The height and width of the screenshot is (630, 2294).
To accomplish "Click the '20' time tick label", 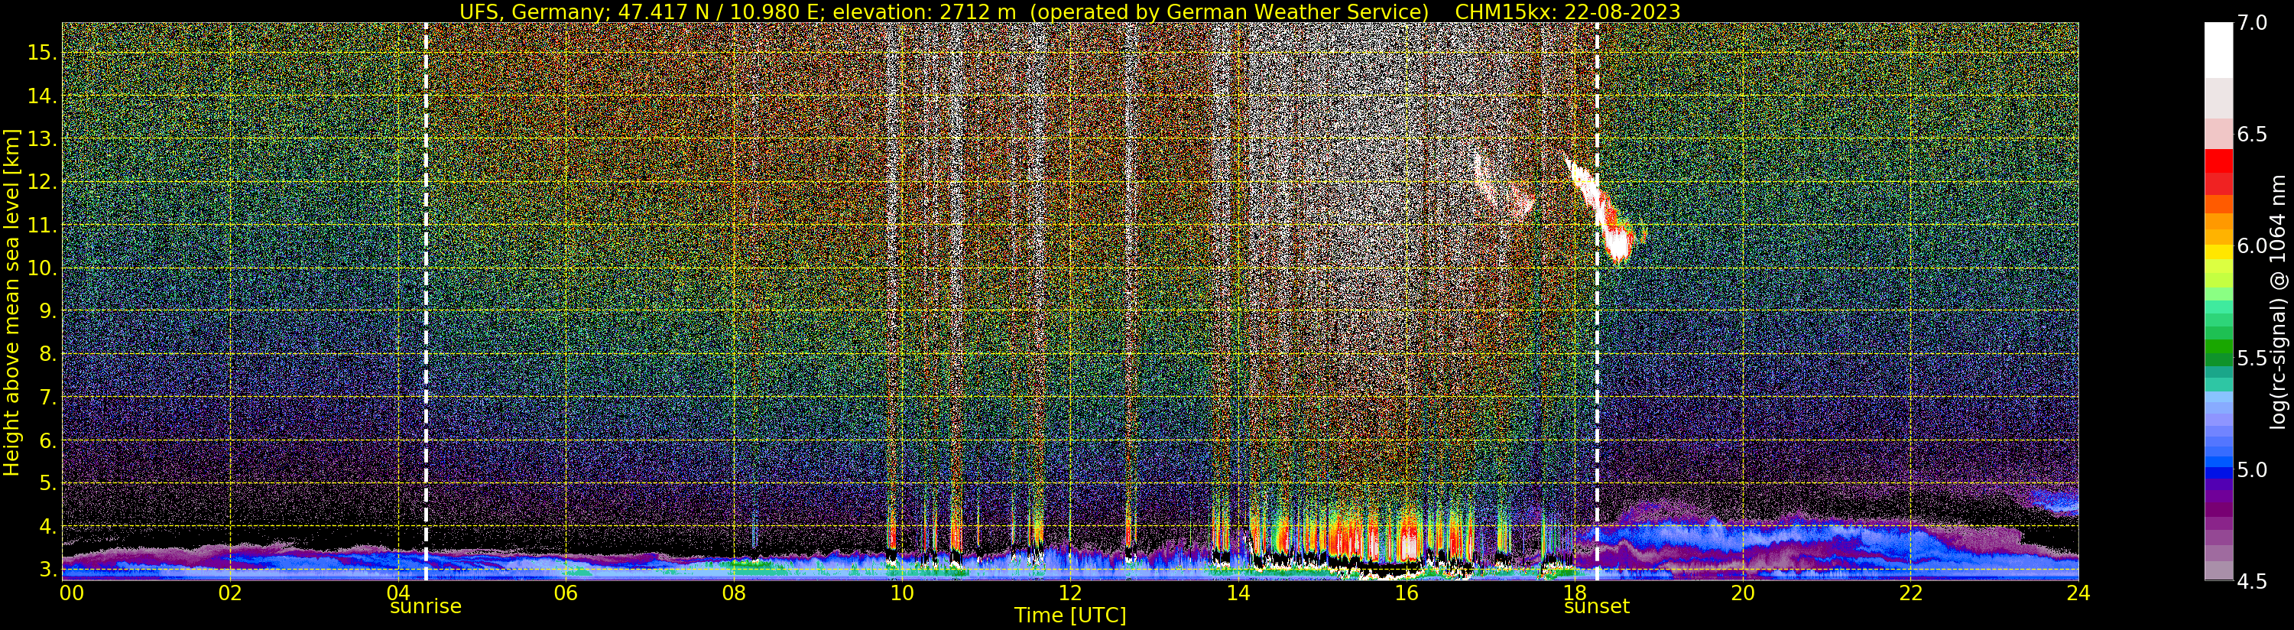I will [1743, 593].
